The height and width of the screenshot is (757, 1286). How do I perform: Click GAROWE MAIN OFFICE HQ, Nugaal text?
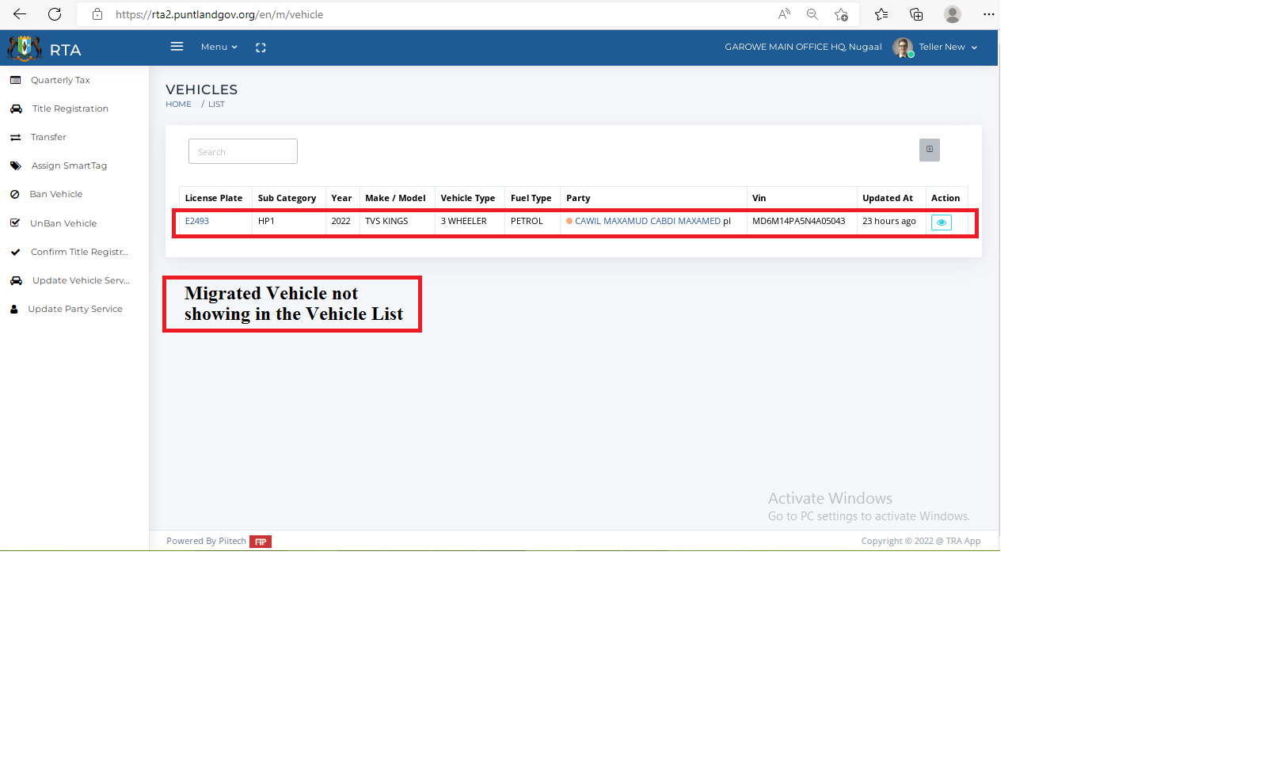point(803,47)
